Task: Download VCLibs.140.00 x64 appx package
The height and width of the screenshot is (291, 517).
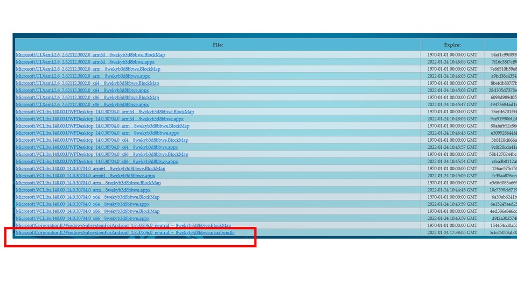Action: coord(82,204)
